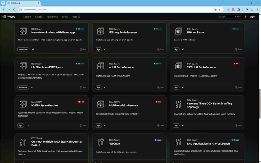Open TRT LLM for Inference title

click(x=201, y=67)
